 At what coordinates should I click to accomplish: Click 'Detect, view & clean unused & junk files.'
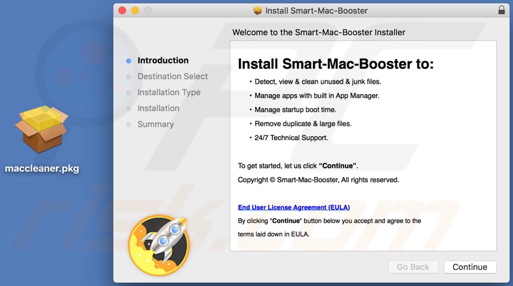coord(318,82)
